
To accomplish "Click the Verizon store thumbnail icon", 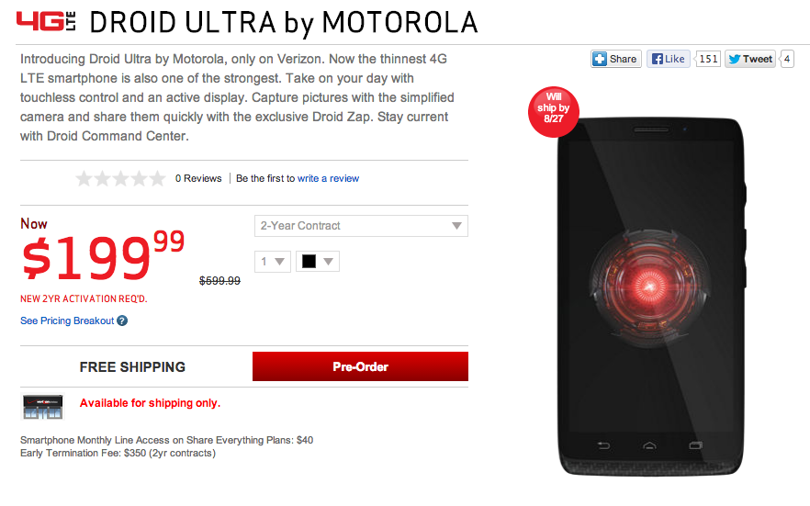I will 43,406.
